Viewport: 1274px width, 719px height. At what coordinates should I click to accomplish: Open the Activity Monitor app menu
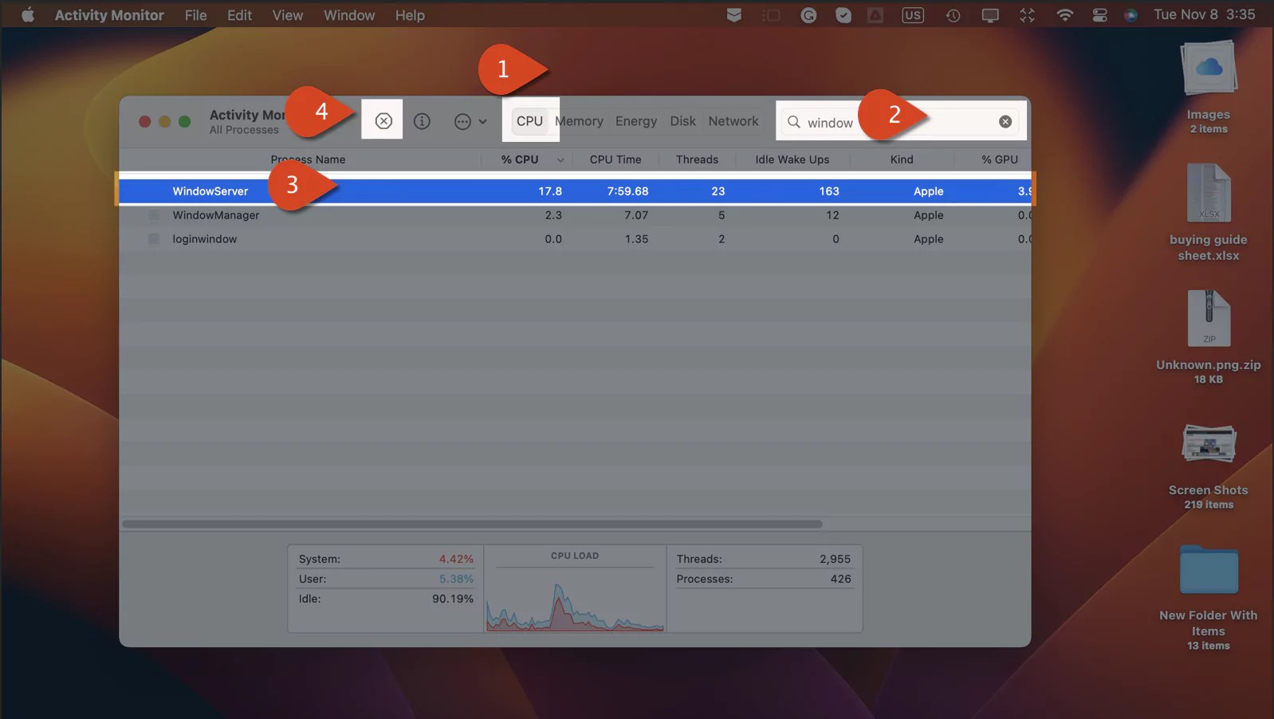[109, 14]
